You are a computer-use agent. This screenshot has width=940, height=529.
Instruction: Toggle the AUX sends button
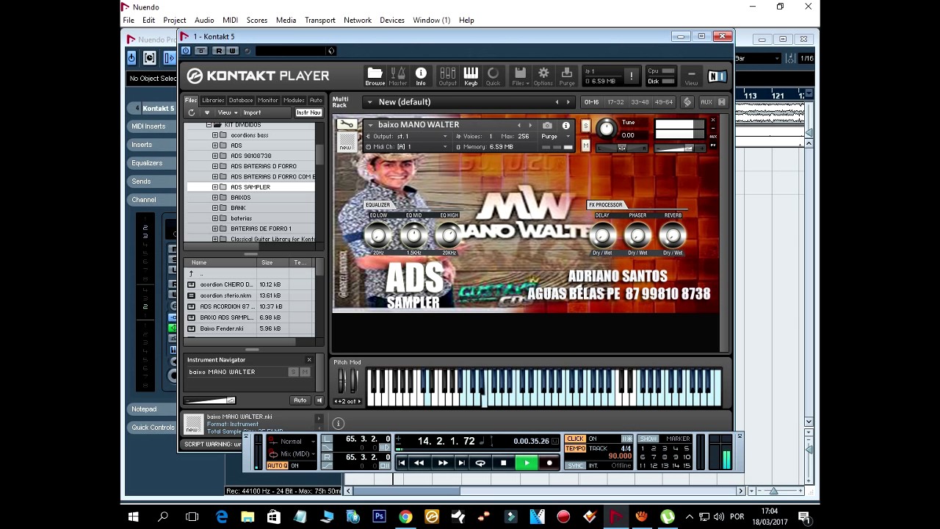(706, 102)
